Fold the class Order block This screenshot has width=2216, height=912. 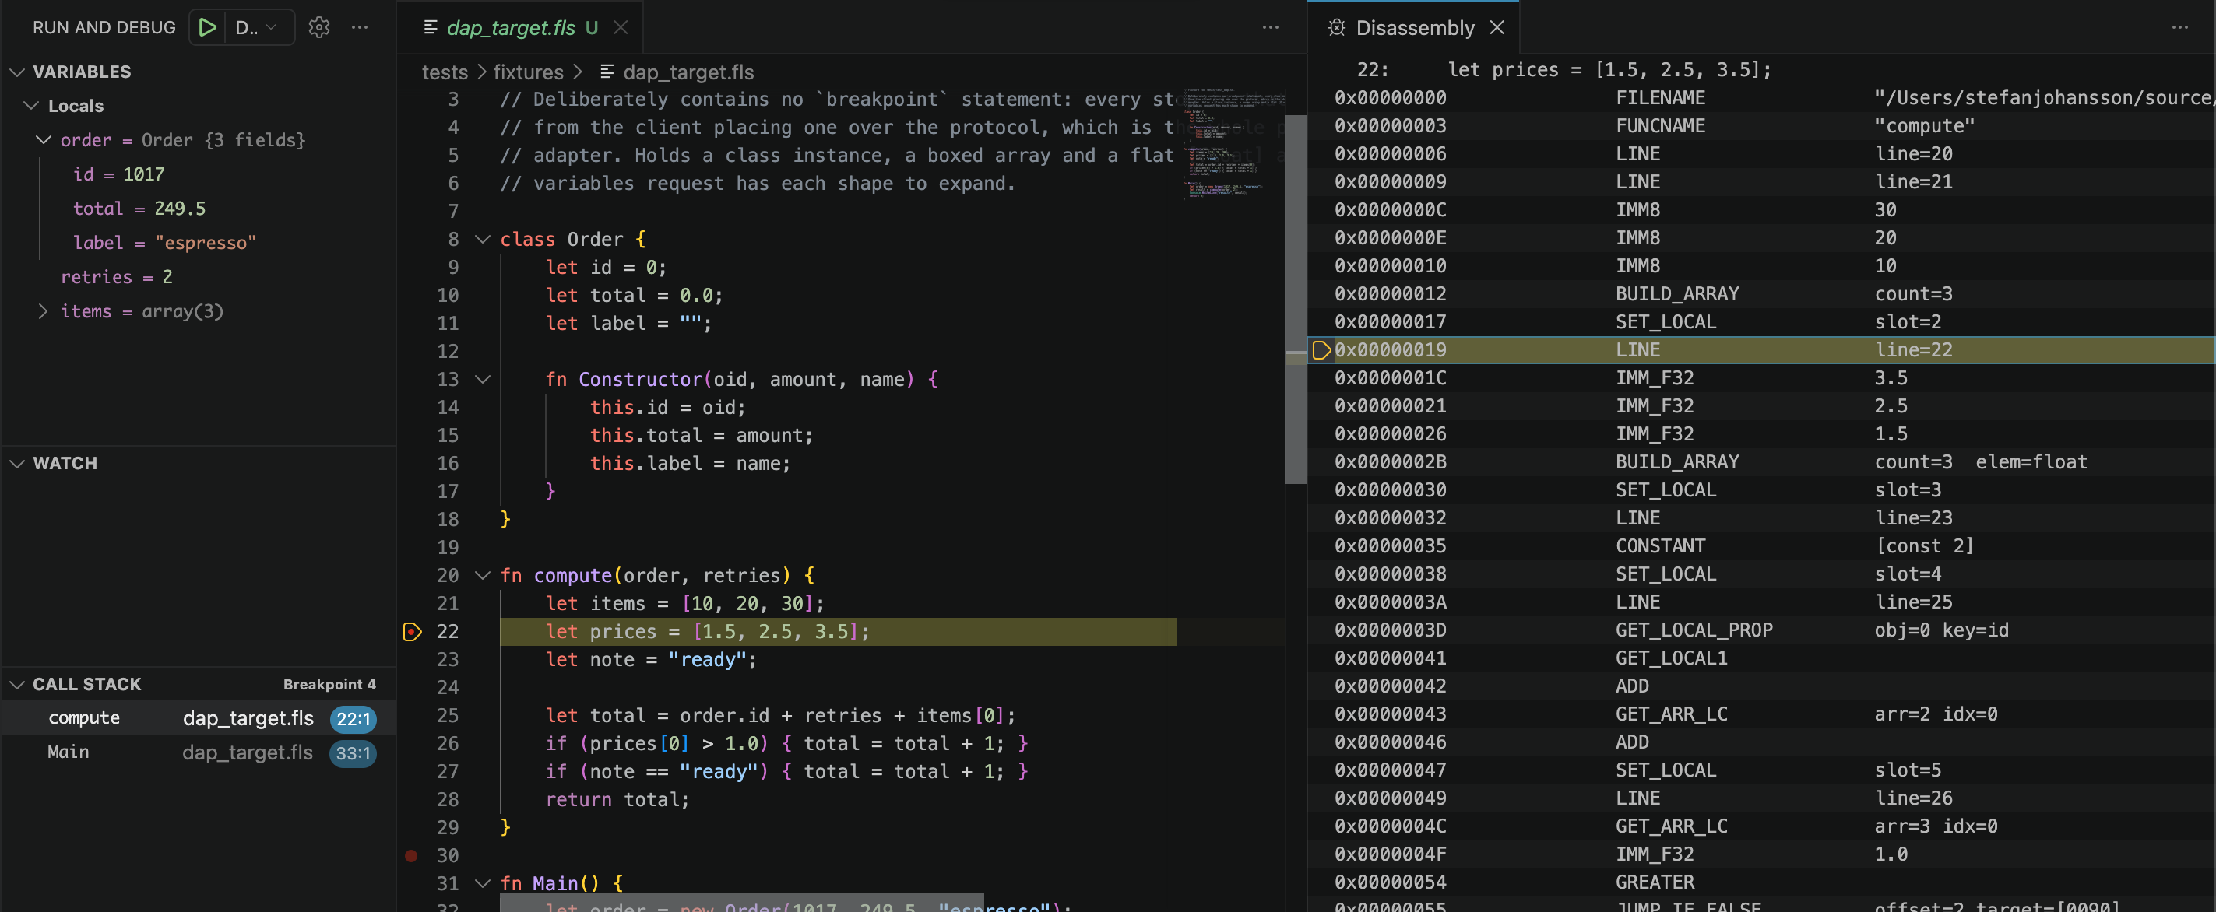pyautogui.click(x=483, y=239)
